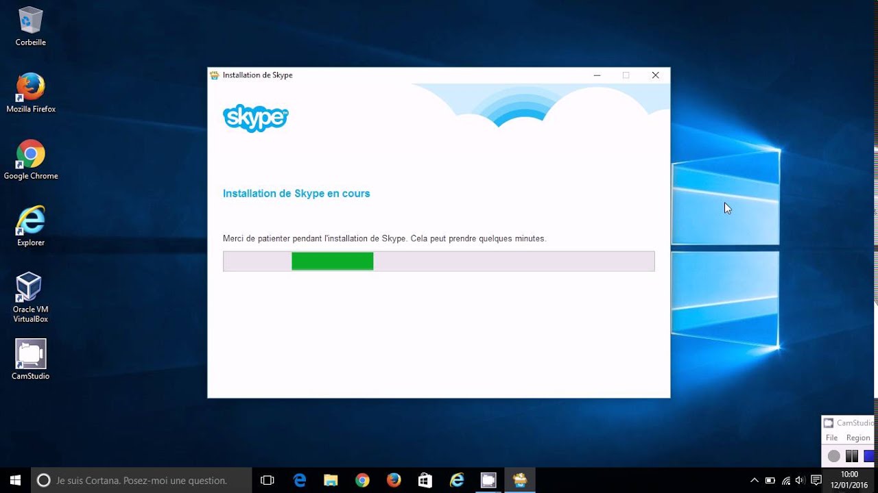Switch to Skype installer taskbar button
The image size is (878, 493).
click(x=520, y=481)
